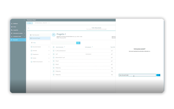Viewport: 174px width, 109px height.
Task: Click the Progetto 1 title
Action: coord(61,34)
